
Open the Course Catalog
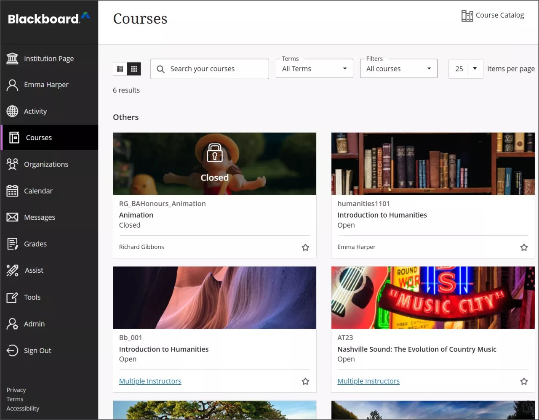tap(493, 15)
